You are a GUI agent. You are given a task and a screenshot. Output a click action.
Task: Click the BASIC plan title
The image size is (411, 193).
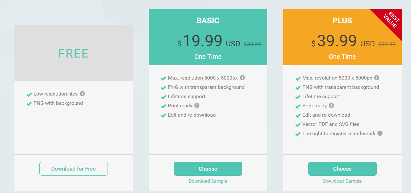208,21
